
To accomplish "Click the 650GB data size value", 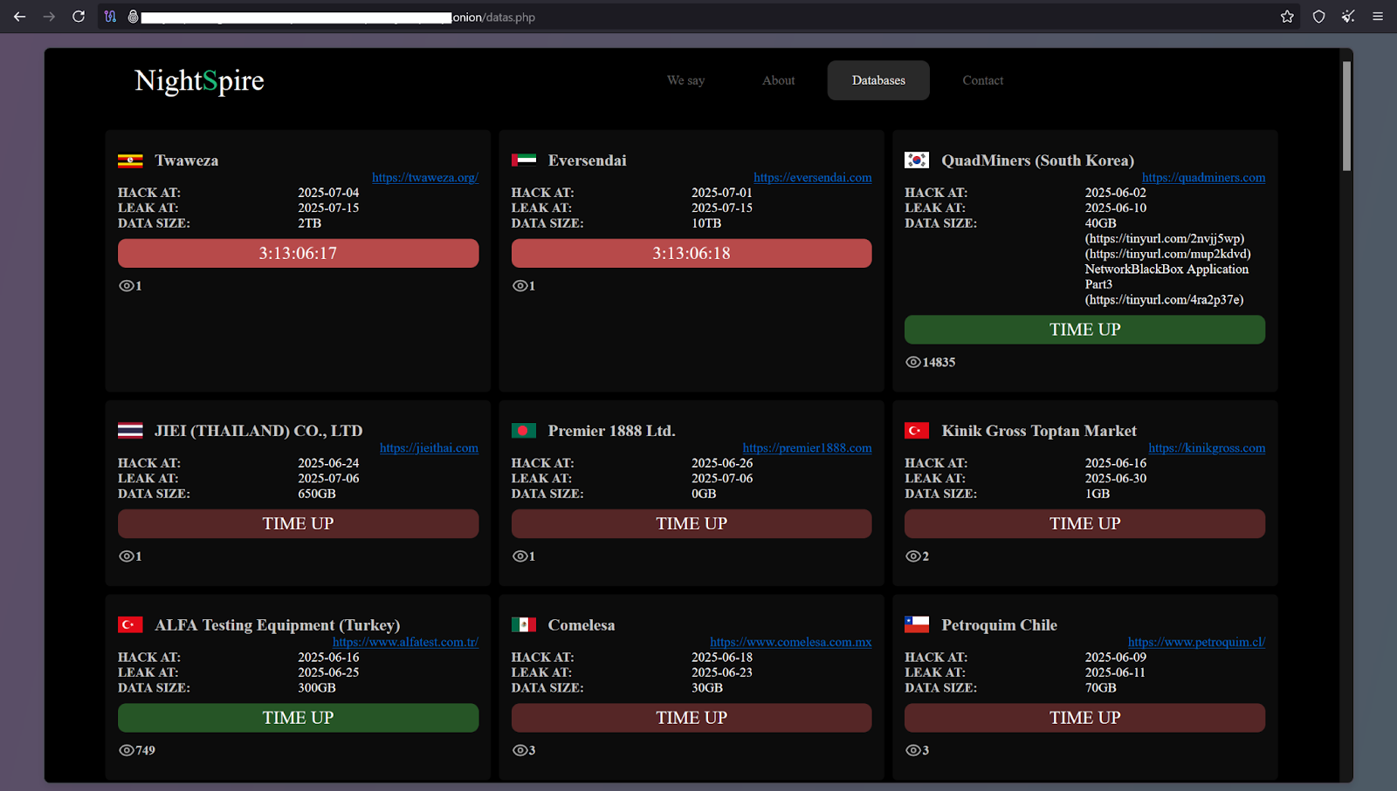I will point(317,494).
